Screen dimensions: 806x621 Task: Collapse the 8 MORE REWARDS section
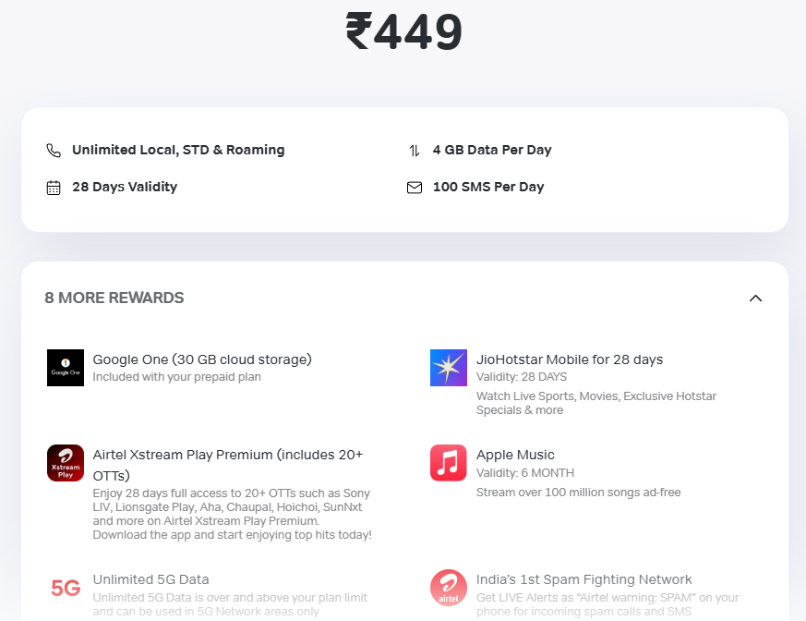click(755, 298)
